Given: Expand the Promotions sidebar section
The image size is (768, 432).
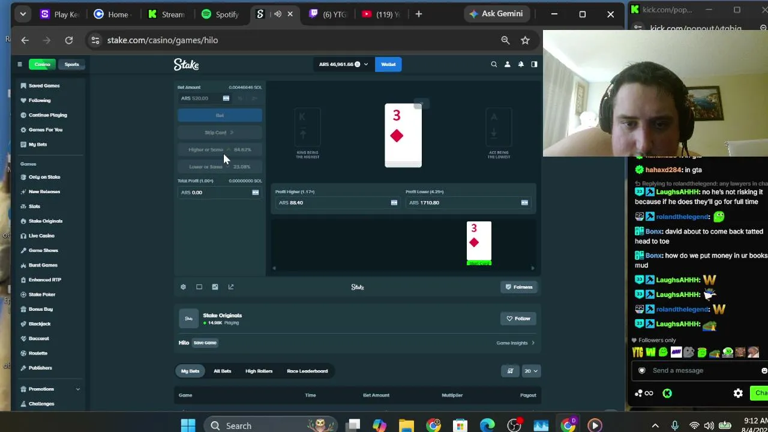Looking at the screenshot, I should coord(50,389).
